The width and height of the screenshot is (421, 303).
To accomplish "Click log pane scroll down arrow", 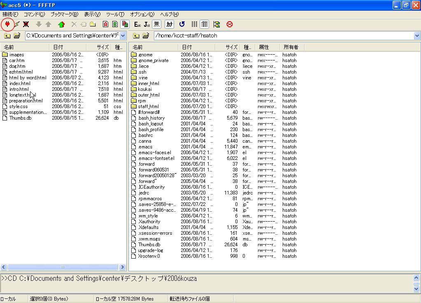I will [416, 289].
